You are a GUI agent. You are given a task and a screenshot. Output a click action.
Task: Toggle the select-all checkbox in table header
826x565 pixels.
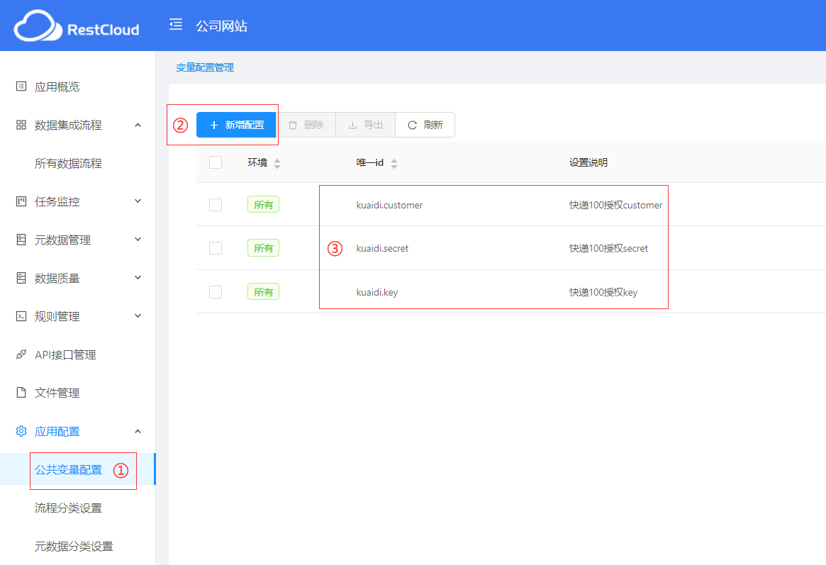pos(216,162)
